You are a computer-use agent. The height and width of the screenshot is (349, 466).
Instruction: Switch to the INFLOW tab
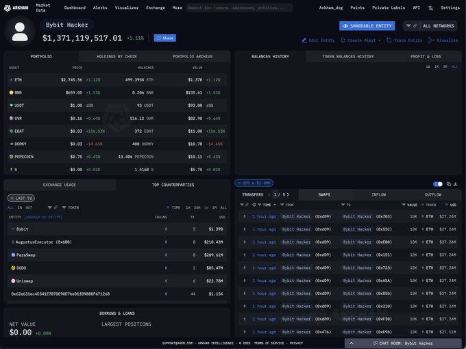[x=378, y=194]
